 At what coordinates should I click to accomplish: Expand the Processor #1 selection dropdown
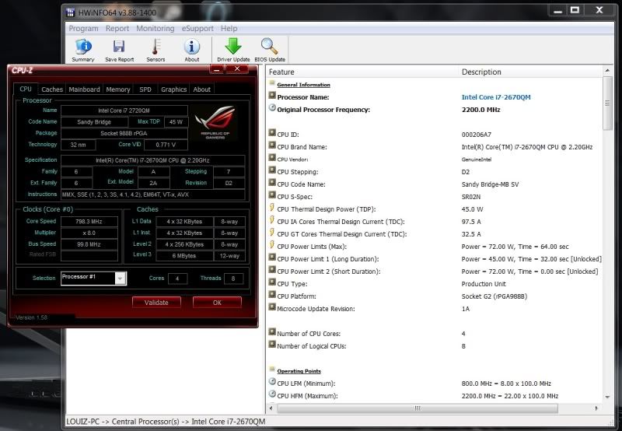coord(120,278)
